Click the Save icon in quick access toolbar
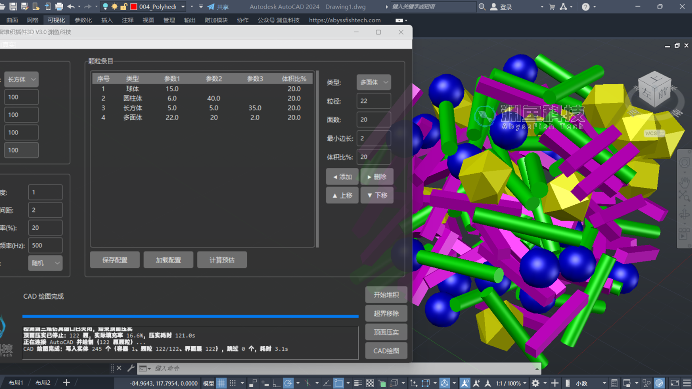This screenshot has height=389, width=692. (x=13, y=7)
